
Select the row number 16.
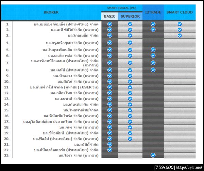(7, 116)
